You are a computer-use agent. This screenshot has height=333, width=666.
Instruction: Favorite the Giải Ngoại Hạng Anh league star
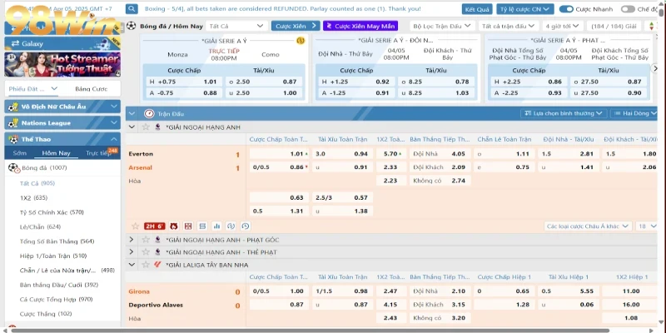(146, 127)
